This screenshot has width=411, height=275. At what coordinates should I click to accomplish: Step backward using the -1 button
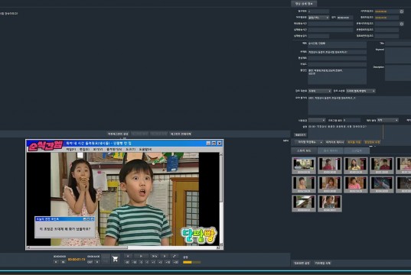(x=147, y=262)
